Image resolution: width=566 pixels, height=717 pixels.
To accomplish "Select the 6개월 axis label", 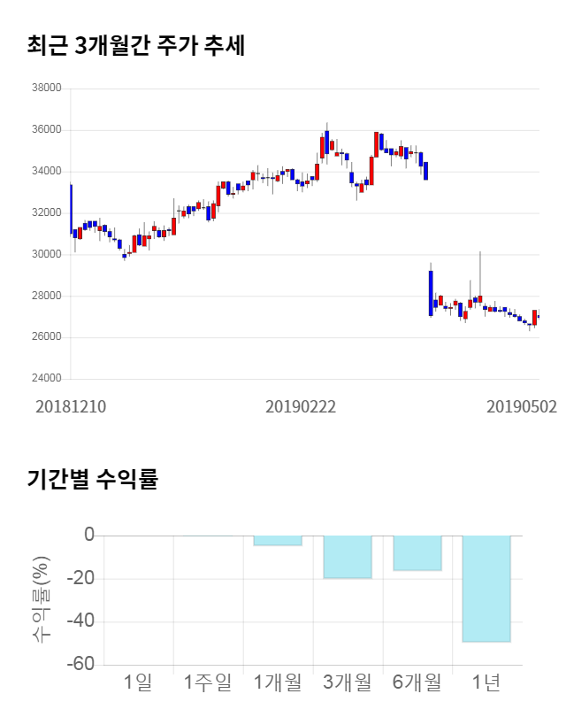I will (x=417, y=682).
